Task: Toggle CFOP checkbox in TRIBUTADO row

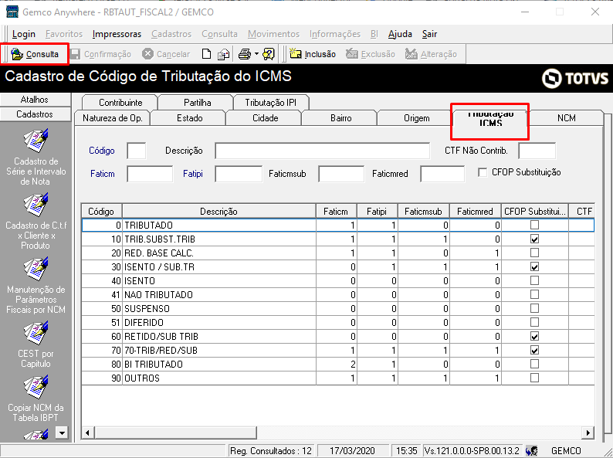Action: pyautogui.click(x=534, y=225)
